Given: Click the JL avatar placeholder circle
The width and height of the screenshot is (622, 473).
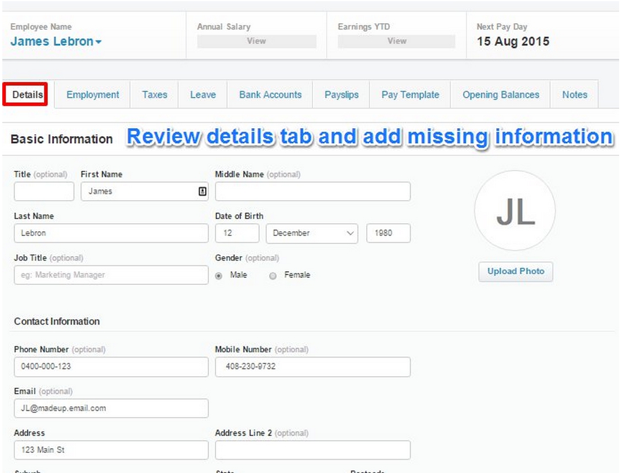Looking at the screenshot, I should click(x=515, y=211).
